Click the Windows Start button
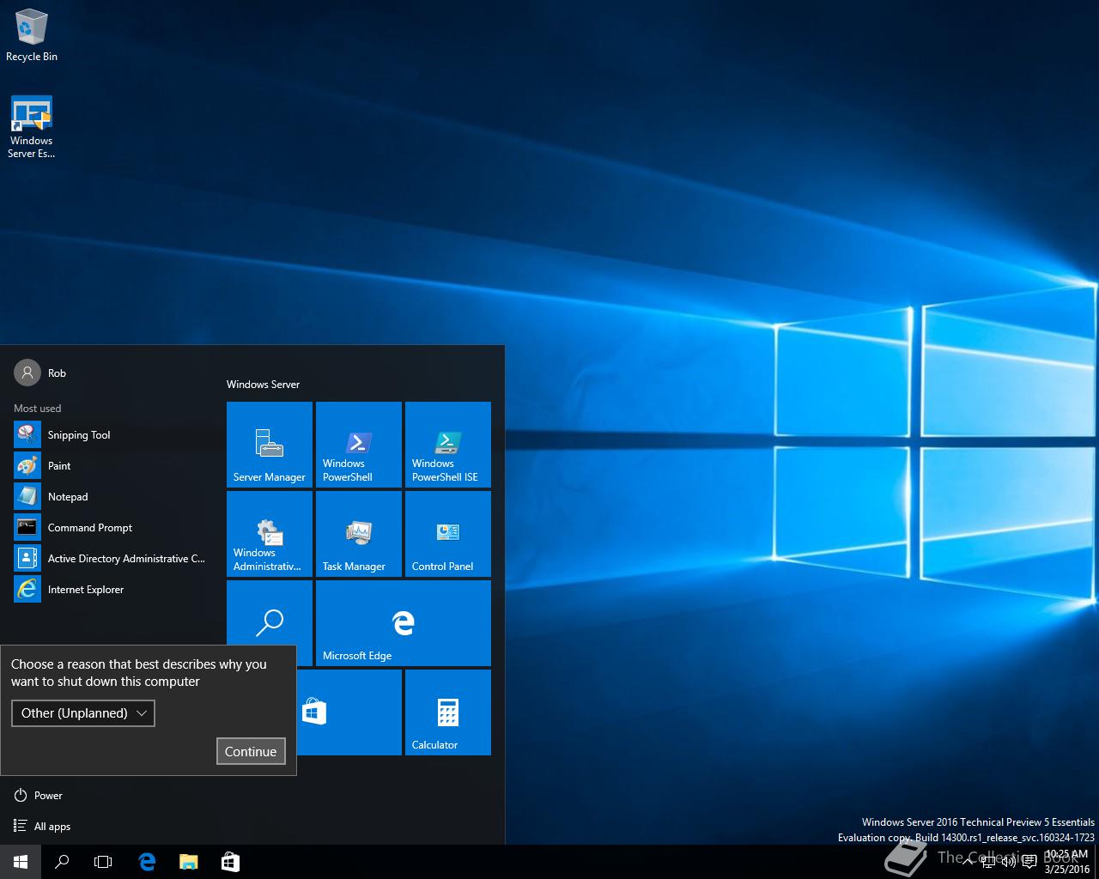The width and height of the screenshot is (1099, 879). [x=21, y=862]
